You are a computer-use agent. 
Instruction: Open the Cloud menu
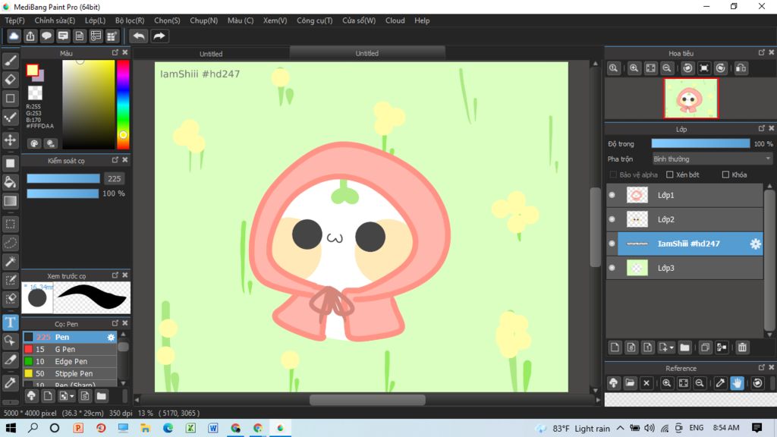point(395,20)
